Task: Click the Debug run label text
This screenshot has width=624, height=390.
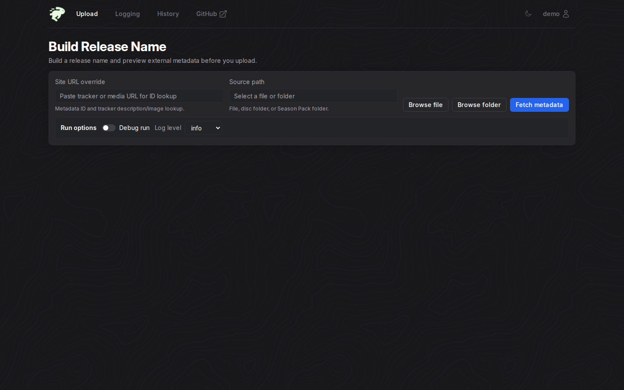Action: 134,128
